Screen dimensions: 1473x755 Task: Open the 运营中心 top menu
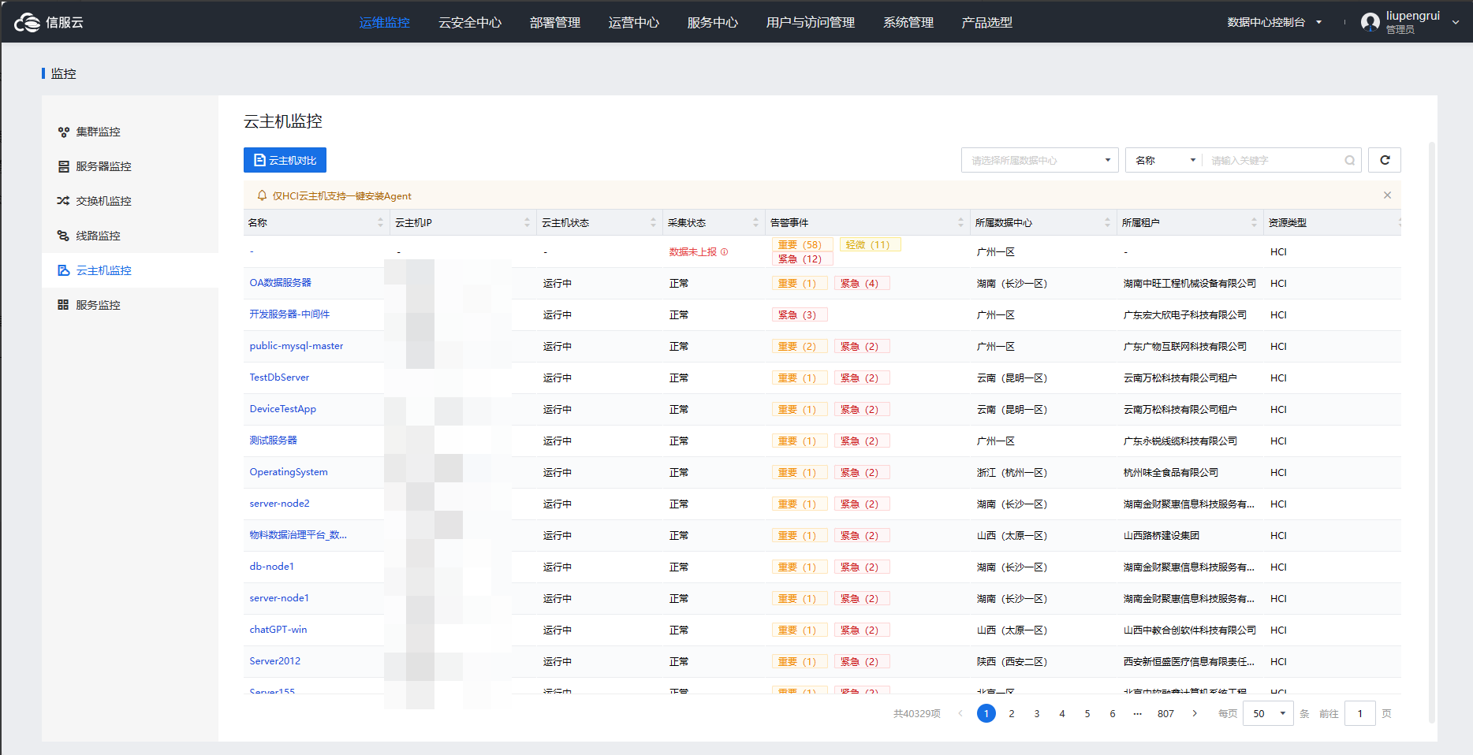pos(634,22)
